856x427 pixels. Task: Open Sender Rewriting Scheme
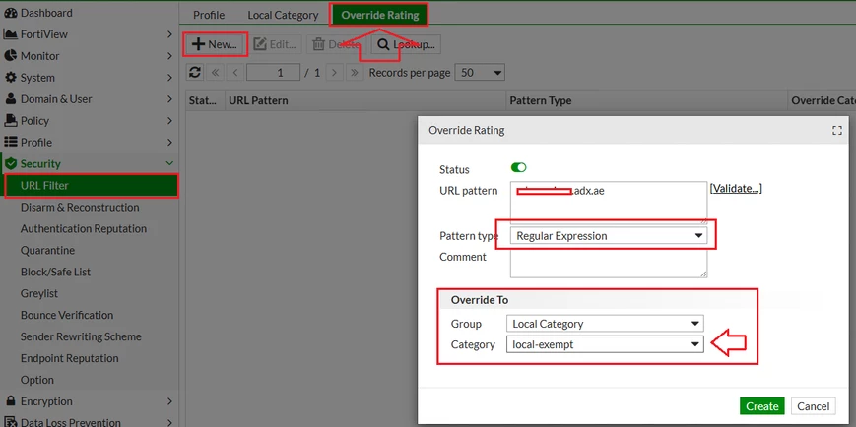click(81, 337)
